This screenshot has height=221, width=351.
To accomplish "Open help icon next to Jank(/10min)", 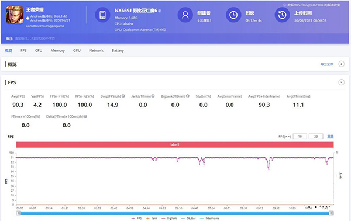I will click(x=153, y=96).
